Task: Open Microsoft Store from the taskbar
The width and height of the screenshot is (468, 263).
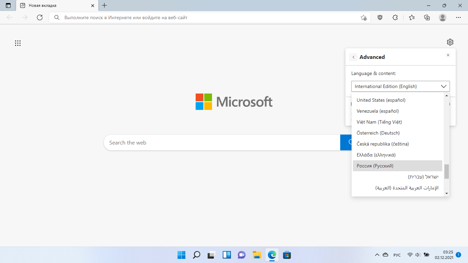Action: pyautogui.click(x=287, y=255)
